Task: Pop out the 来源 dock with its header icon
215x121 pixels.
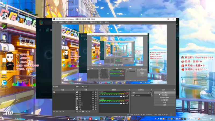Action: (97, 90)
